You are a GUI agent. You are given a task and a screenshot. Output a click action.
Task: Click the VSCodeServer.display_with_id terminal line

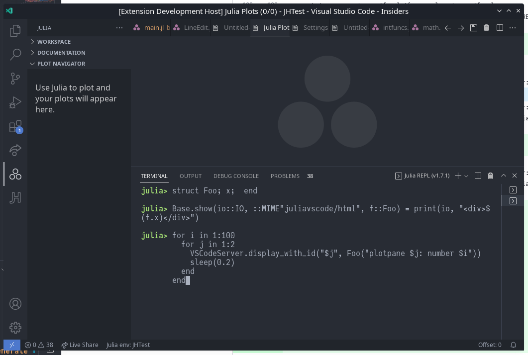click(335, 254)
